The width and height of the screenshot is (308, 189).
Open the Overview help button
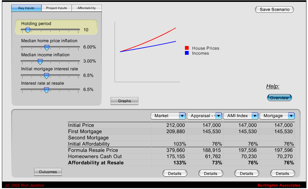click(x=279, y=97)
